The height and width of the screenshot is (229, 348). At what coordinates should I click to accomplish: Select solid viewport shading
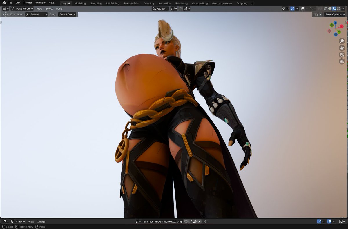(330, 9)
